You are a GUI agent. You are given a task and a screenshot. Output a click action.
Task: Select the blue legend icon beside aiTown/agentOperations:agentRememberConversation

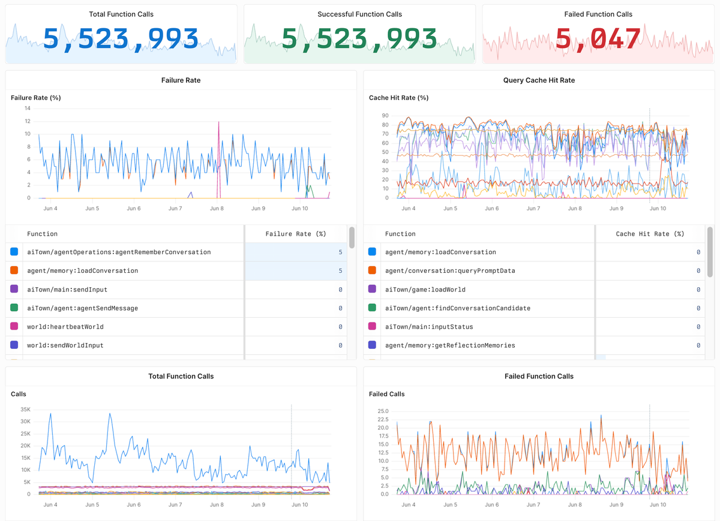pos(13,252)
